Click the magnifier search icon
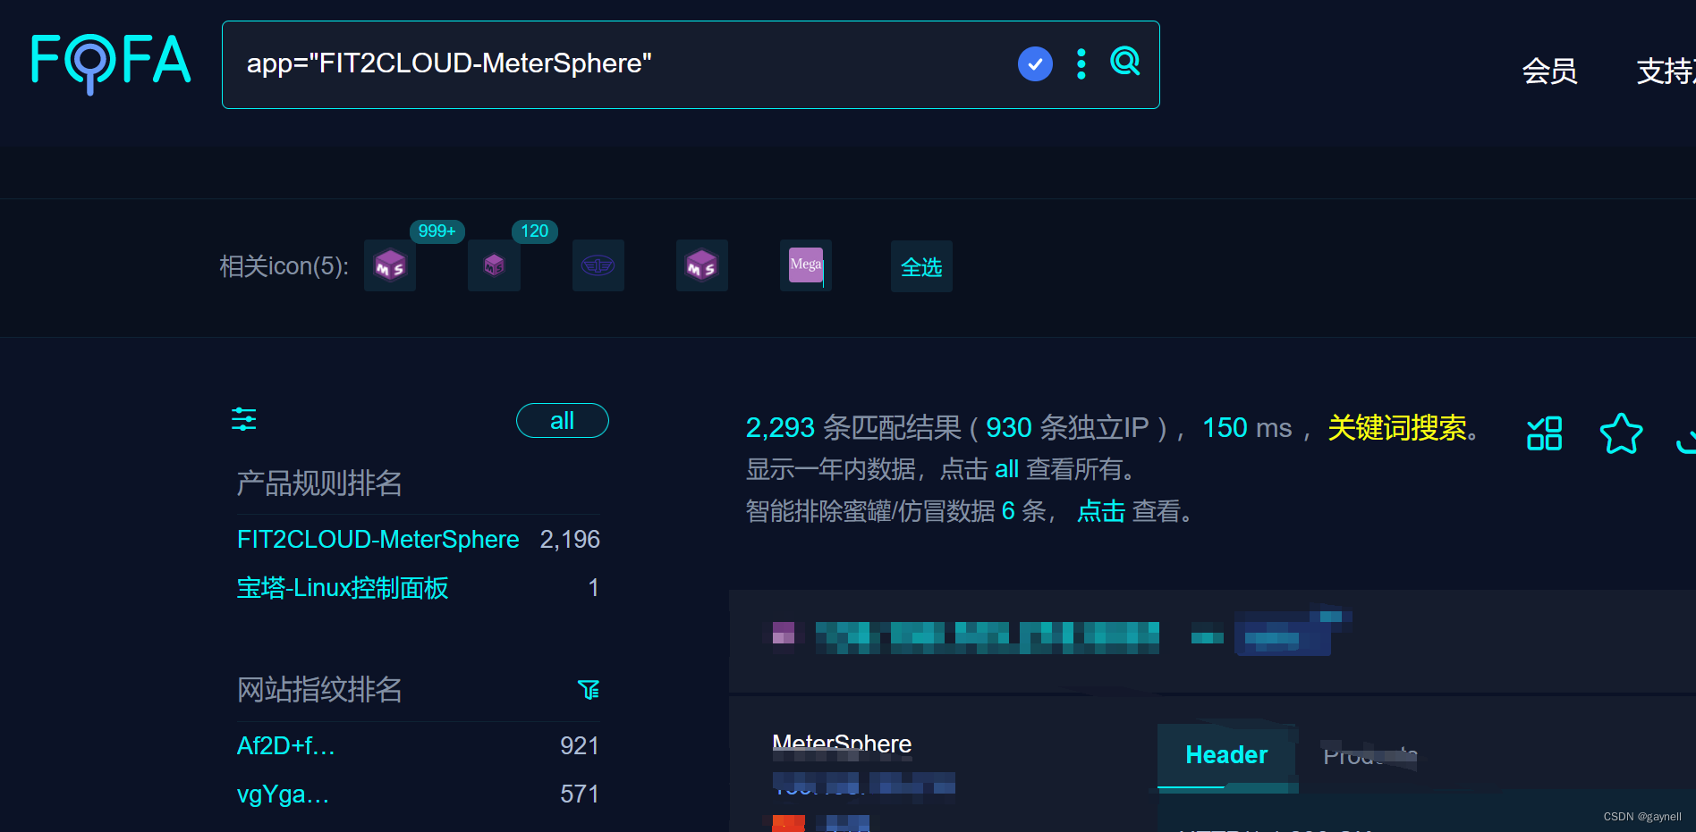This screenshot has width=1696, height=832. [x=1125, y=62]
